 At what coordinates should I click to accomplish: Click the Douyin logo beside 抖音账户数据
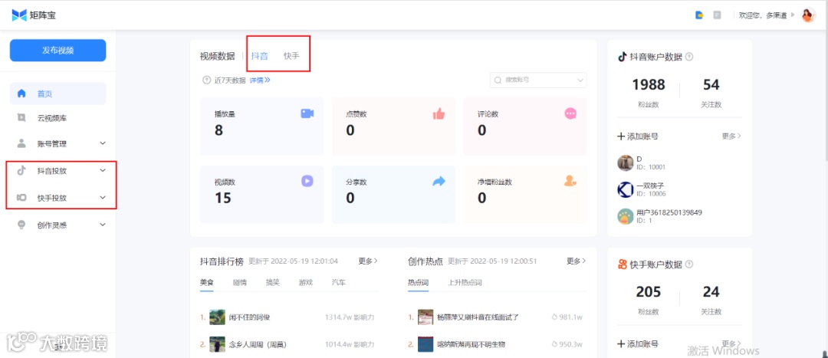623,57
